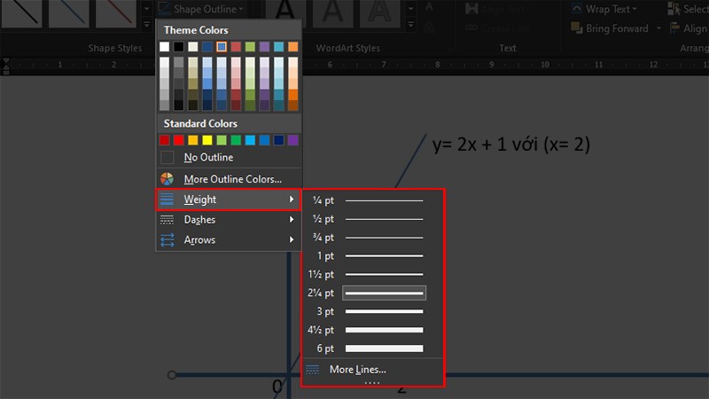Click the Arrows icon in the menu
Viewport: 709px width, 399px height.
(x=167, y=239)
